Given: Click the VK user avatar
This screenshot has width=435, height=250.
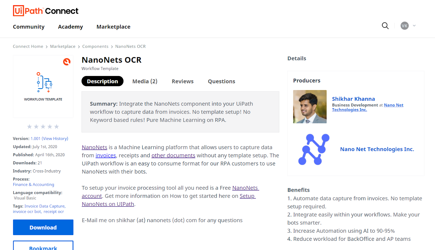Looking at the screenshot, I should coord(405,26).
